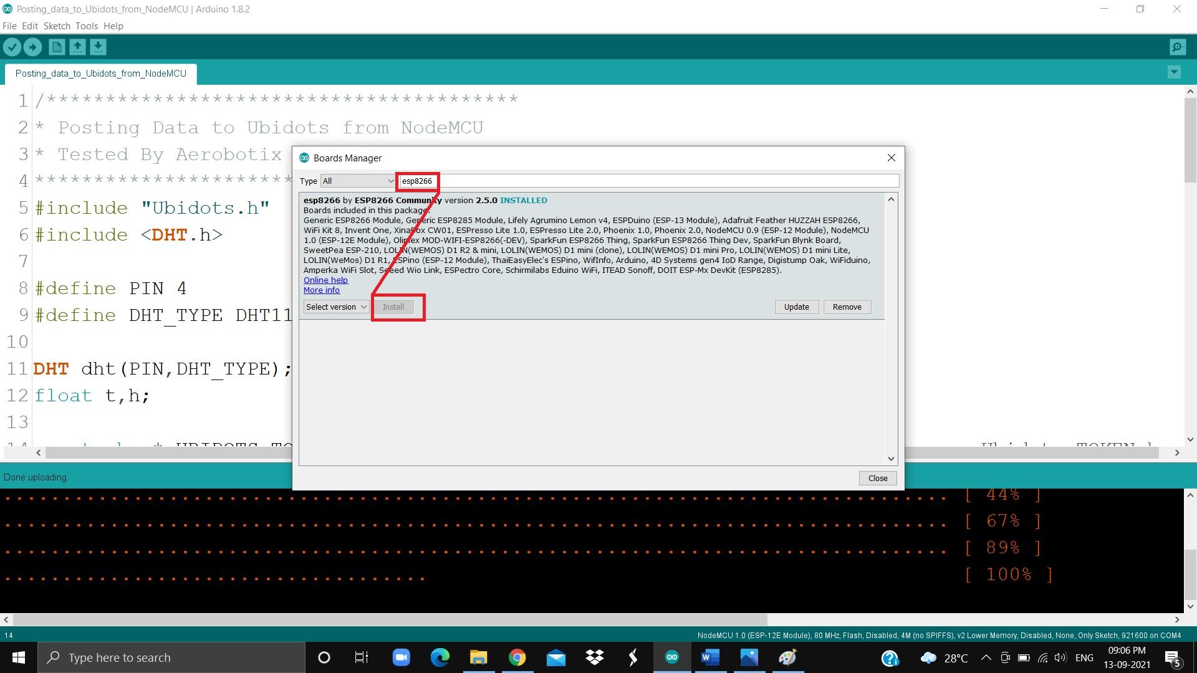Screen dimensions: 1197x673
Task: Open the Photos app from the taskbar
Action: coord(749,657)
